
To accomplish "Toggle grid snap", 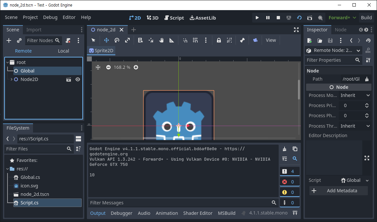I will tap(195, 40).
